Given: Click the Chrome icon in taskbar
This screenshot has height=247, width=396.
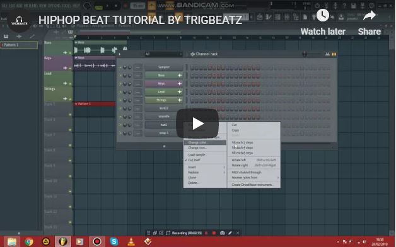Looking at the screenshot, I should click(x=29, y=242).
